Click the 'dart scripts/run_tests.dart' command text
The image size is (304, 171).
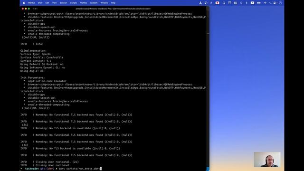[x=79, y=169]
